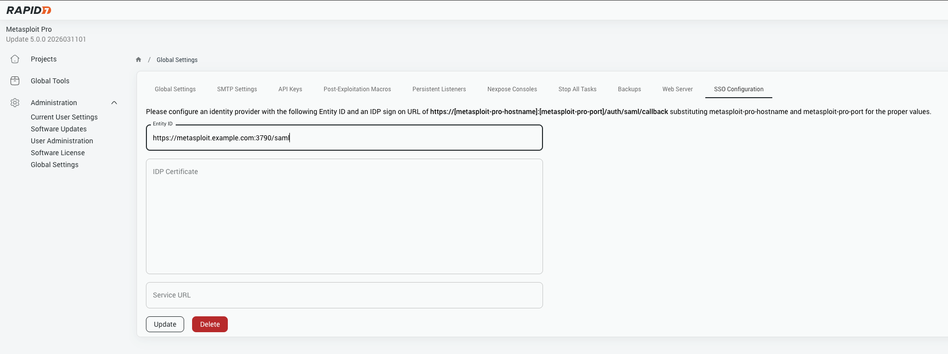Focus the Service URL field
This screenshot has width=948, height=354.
coord(344,295)
